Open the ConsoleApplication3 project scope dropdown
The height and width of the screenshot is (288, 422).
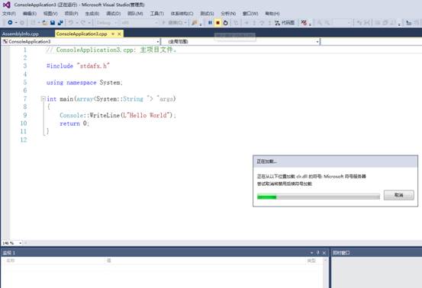80,41
